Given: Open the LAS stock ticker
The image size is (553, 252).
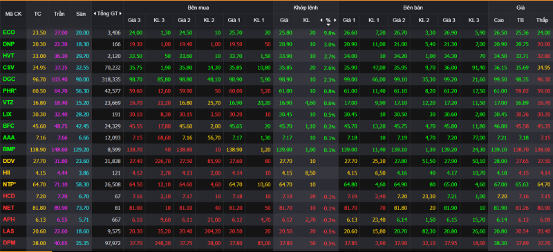Looking at the screenshot, I should (8, 231).
